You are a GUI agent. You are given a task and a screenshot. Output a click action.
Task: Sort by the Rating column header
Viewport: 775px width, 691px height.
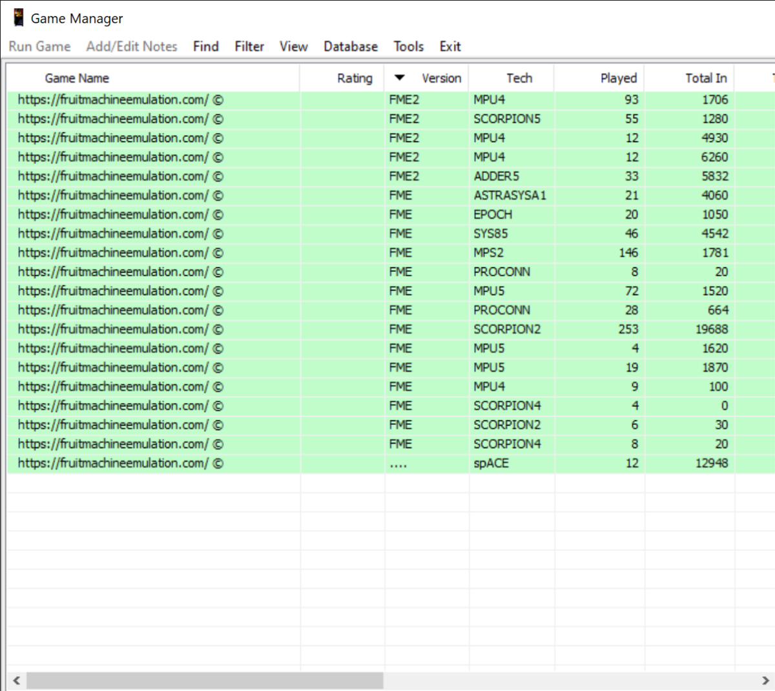[355, 78]
